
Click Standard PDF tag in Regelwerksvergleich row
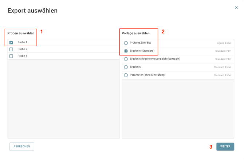coord(223,59)
